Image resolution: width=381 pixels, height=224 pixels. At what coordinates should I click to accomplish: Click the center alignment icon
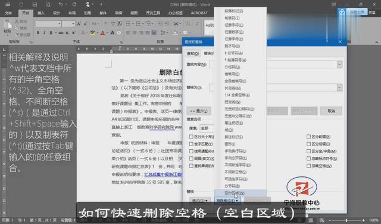pos(135,33)
